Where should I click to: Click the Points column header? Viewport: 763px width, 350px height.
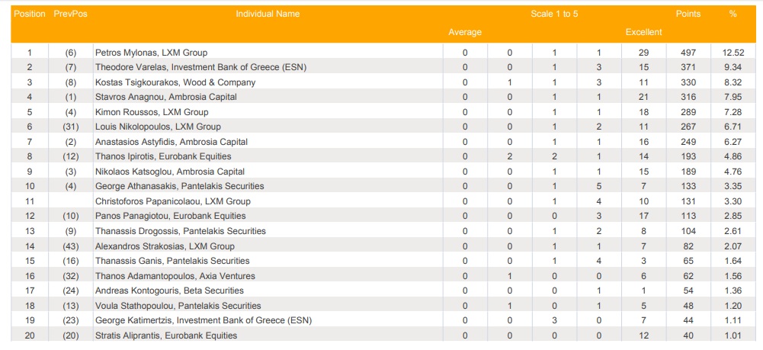click(x=688, y=14)
